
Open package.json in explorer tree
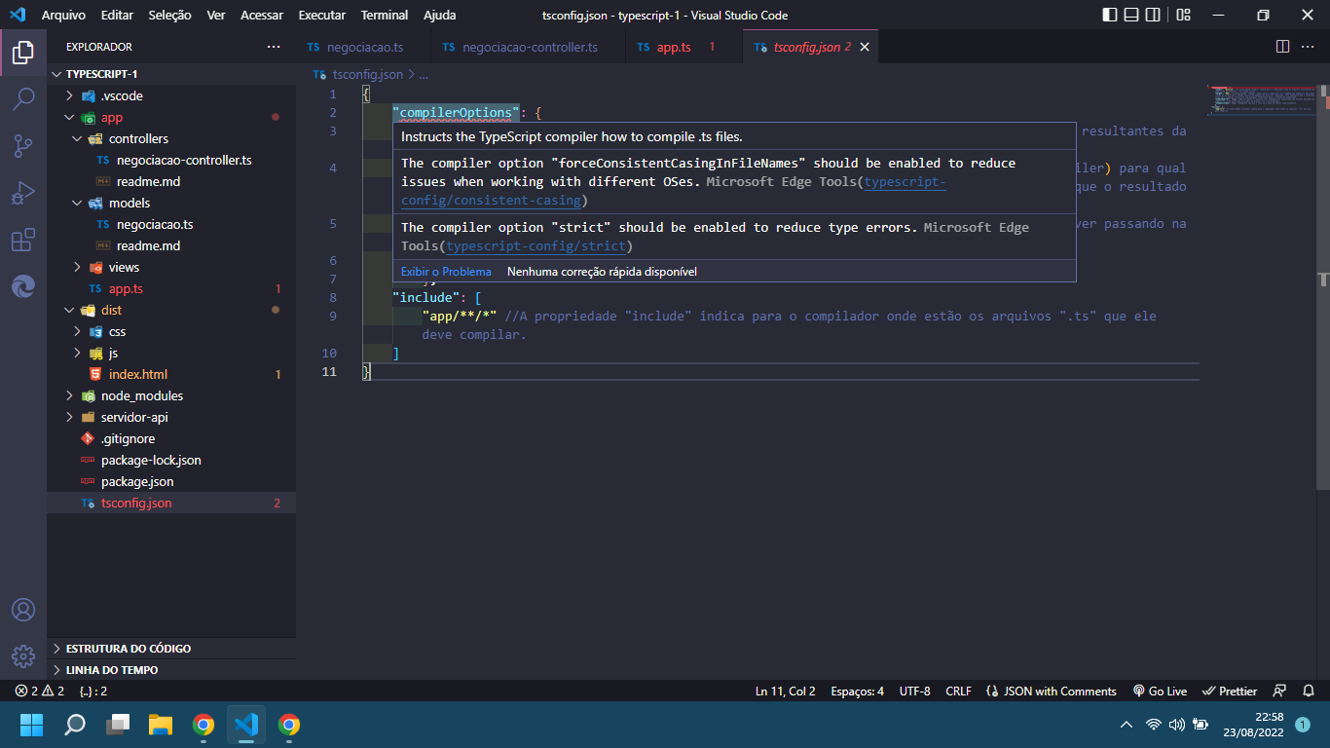tap(171, 481)
